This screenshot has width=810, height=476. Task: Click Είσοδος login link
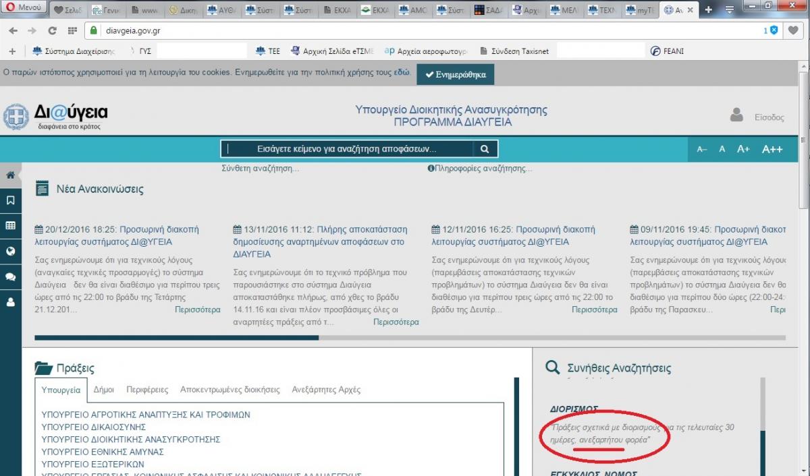tap(769, 117)
